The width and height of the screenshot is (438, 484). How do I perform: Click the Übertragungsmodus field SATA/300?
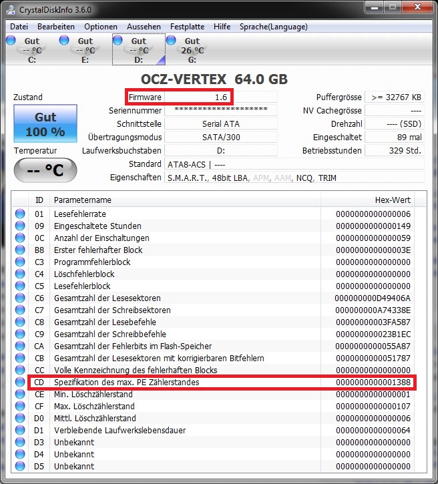(221, 137)
